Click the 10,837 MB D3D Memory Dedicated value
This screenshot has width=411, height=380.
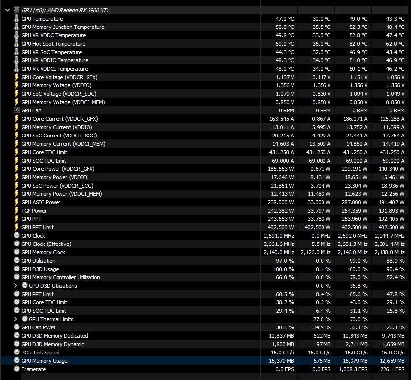tap(281, 336)
